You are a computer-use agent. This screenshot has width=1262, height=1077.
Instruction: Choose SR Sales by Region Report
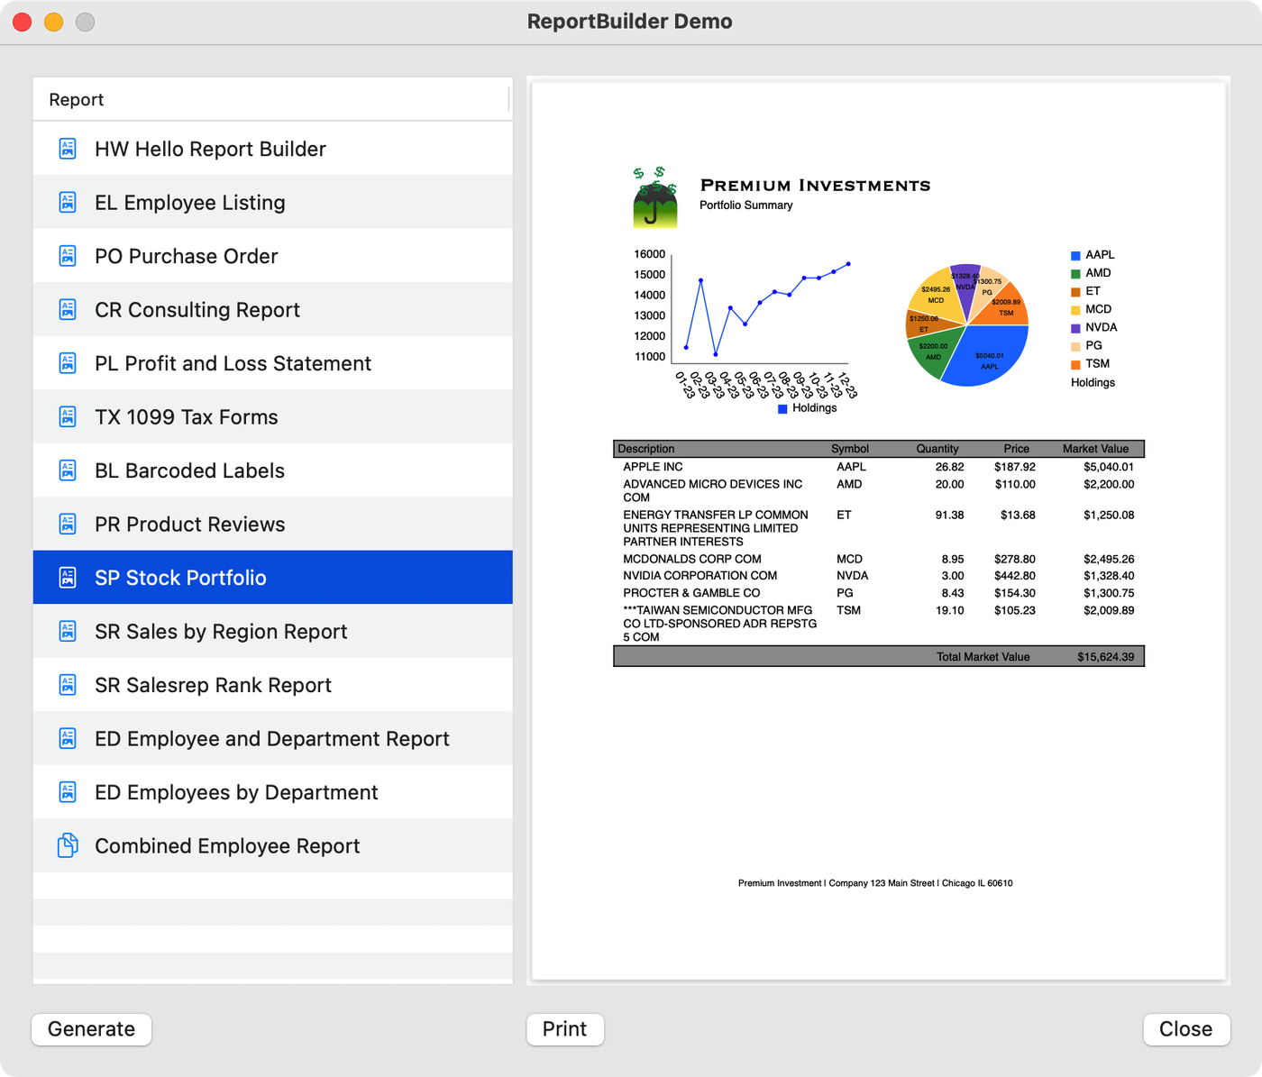click(221, 632)
